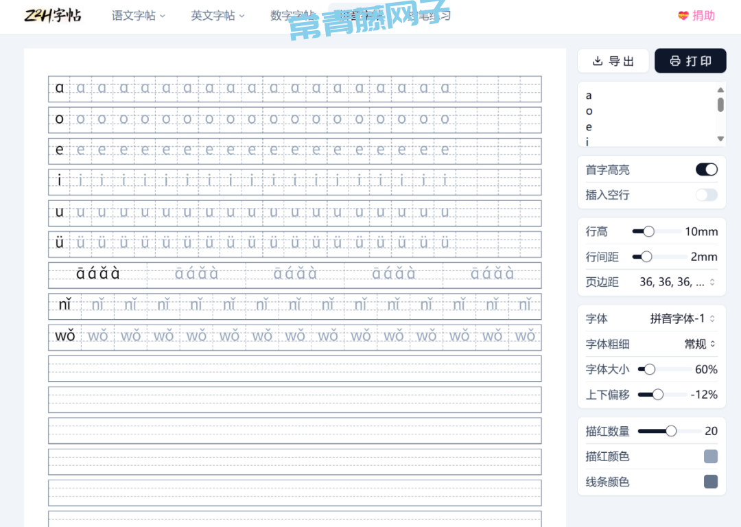Open the 语文字帖 menu

(x=138, y=16)
